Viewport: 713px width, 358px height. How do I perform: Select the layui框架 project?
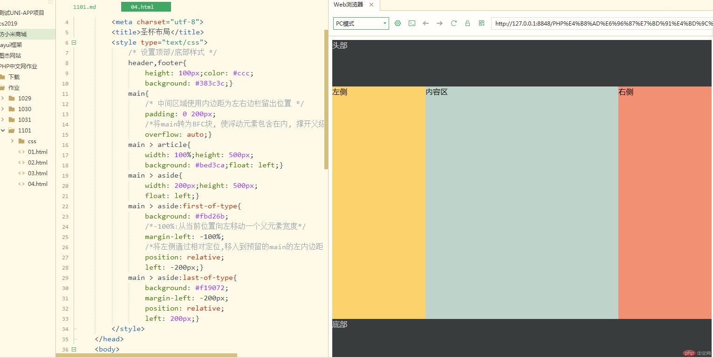[11, 45]
